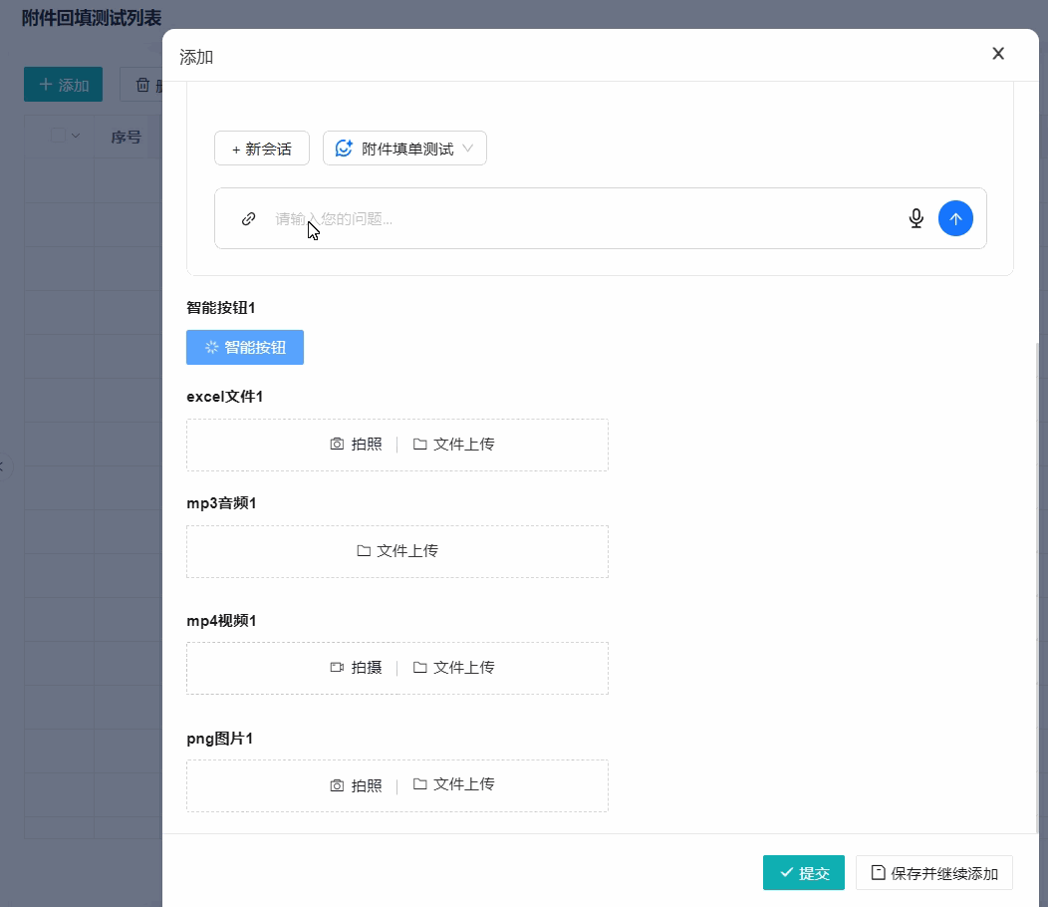Upload file under mp3音频1
The width and height of the screenshot is (1048, 907).
[397, 551]
